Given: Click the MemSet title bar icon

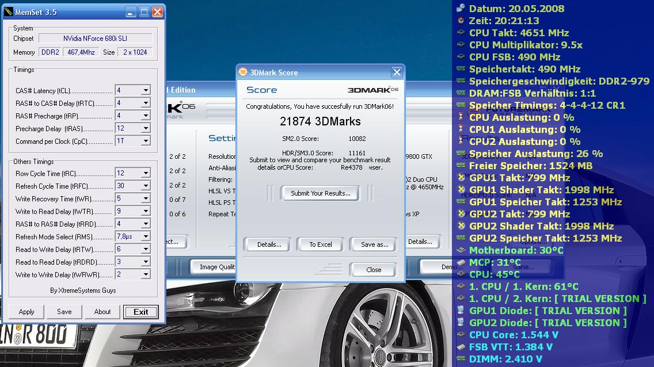Looking at the screenshot, I should tap(8, 12).
